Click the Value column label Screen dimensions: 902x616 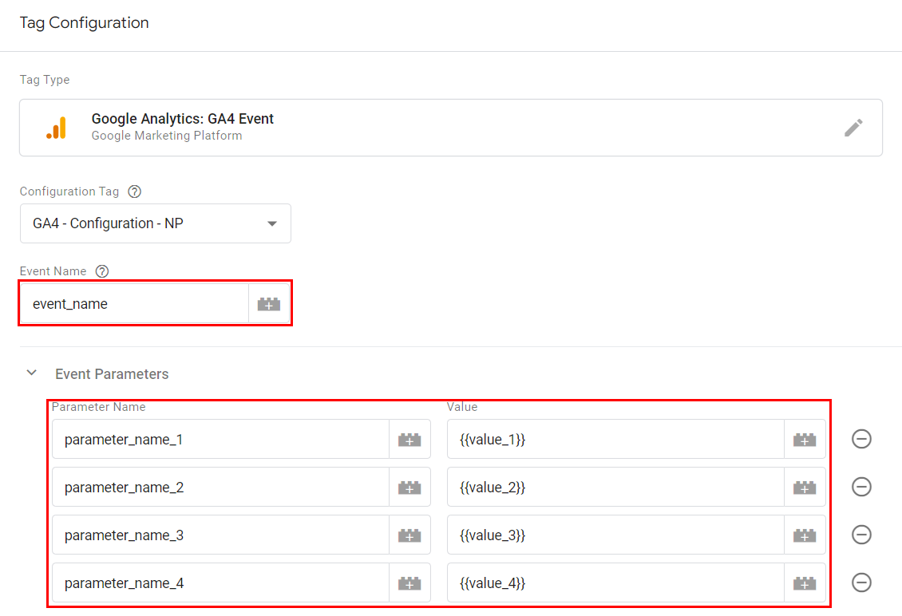tap(462, 407)
